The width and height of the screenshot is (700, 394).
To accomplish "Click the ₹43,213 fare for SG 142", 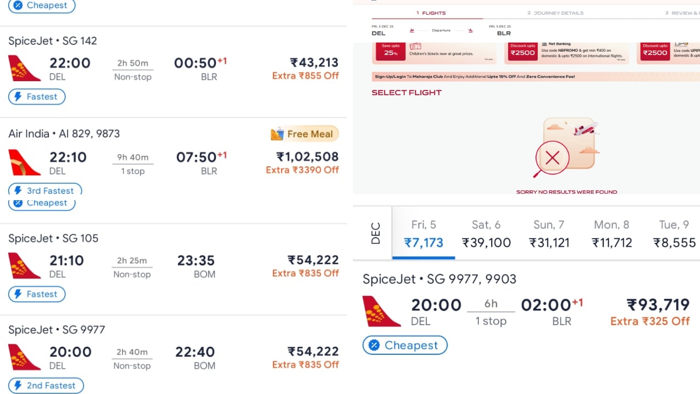I will click(314, 62).
